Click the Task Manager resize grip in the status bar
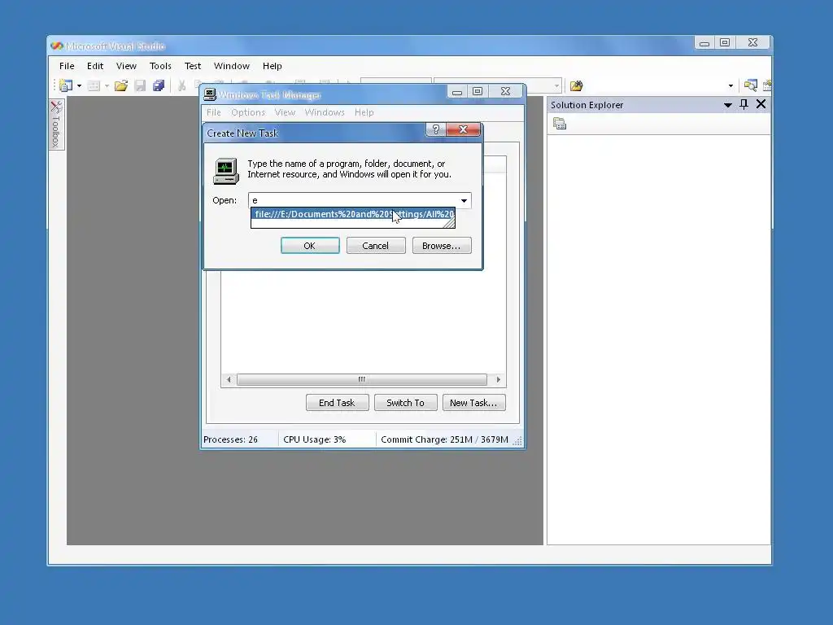Screen dimensions: 833x625 coord(518,441)
